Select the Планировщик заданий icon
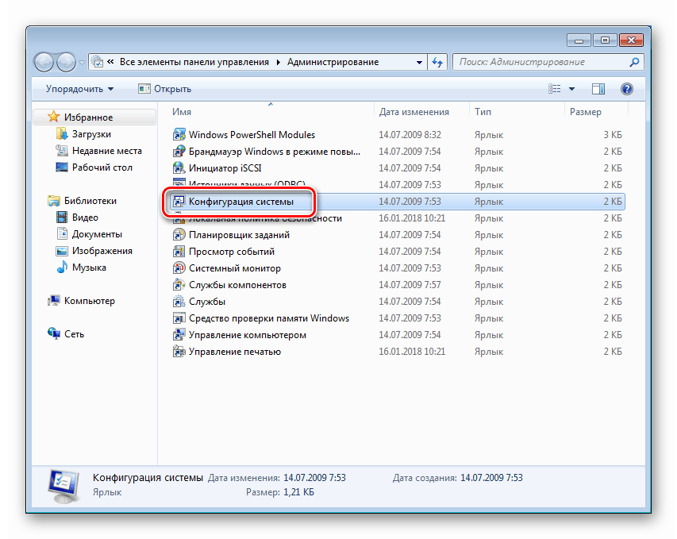677x539 pixels. click(x=179, y=235)
